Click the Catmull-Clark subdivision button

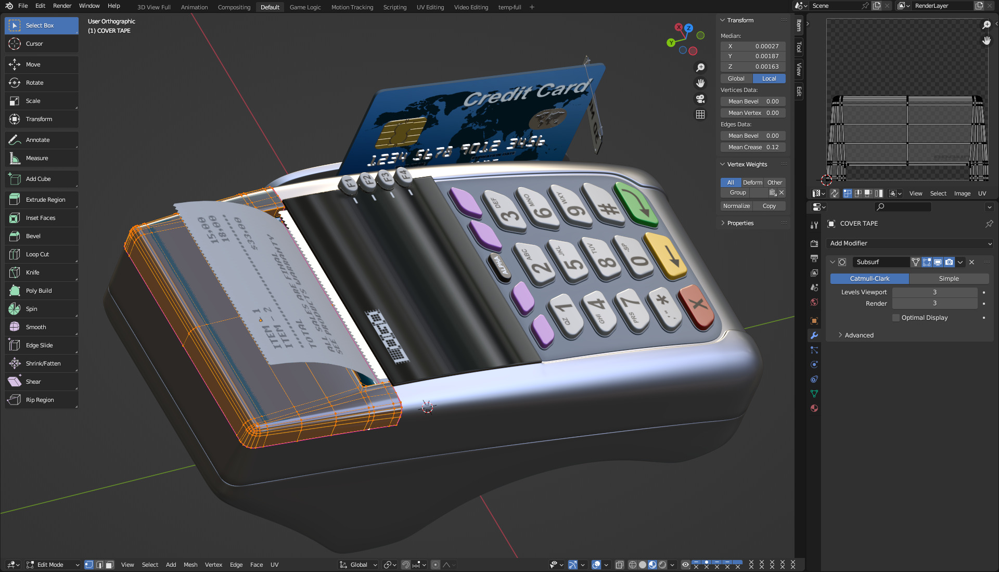click(x=869, y=279)
